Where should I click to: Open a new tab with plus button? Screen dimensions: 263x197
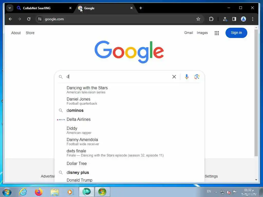coord(141,8)
